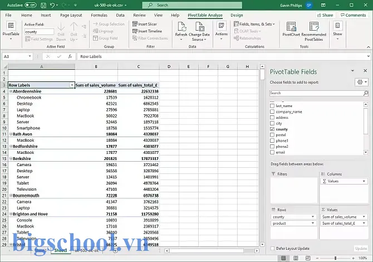Image resolution: width=373 pixels, height=262 pixels.
Task: Click Insert Slicer
Action: tap(145, 24)
